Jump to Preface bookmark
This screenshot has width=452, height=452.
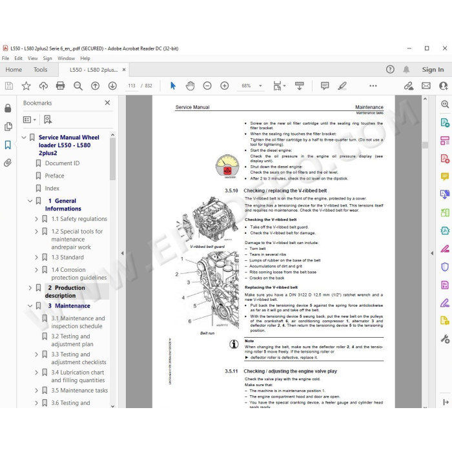pos(54,176)
